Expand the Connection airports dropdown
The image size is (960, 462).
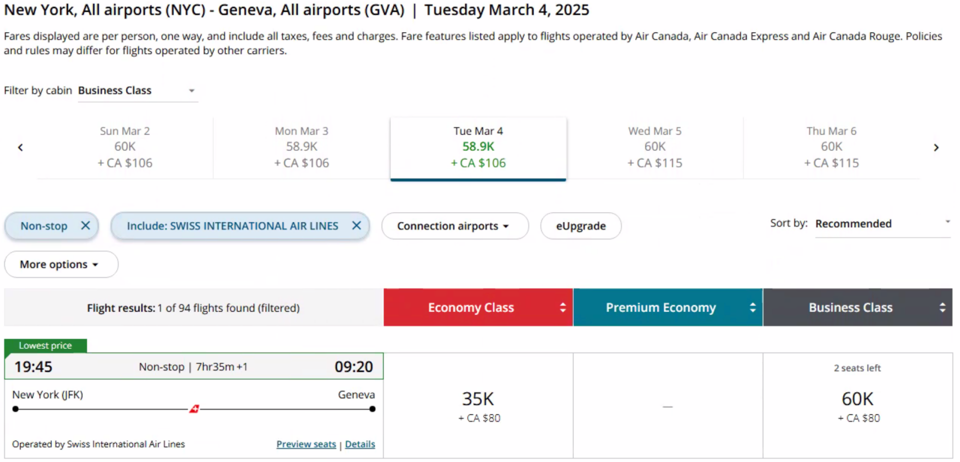coord(454,226)
